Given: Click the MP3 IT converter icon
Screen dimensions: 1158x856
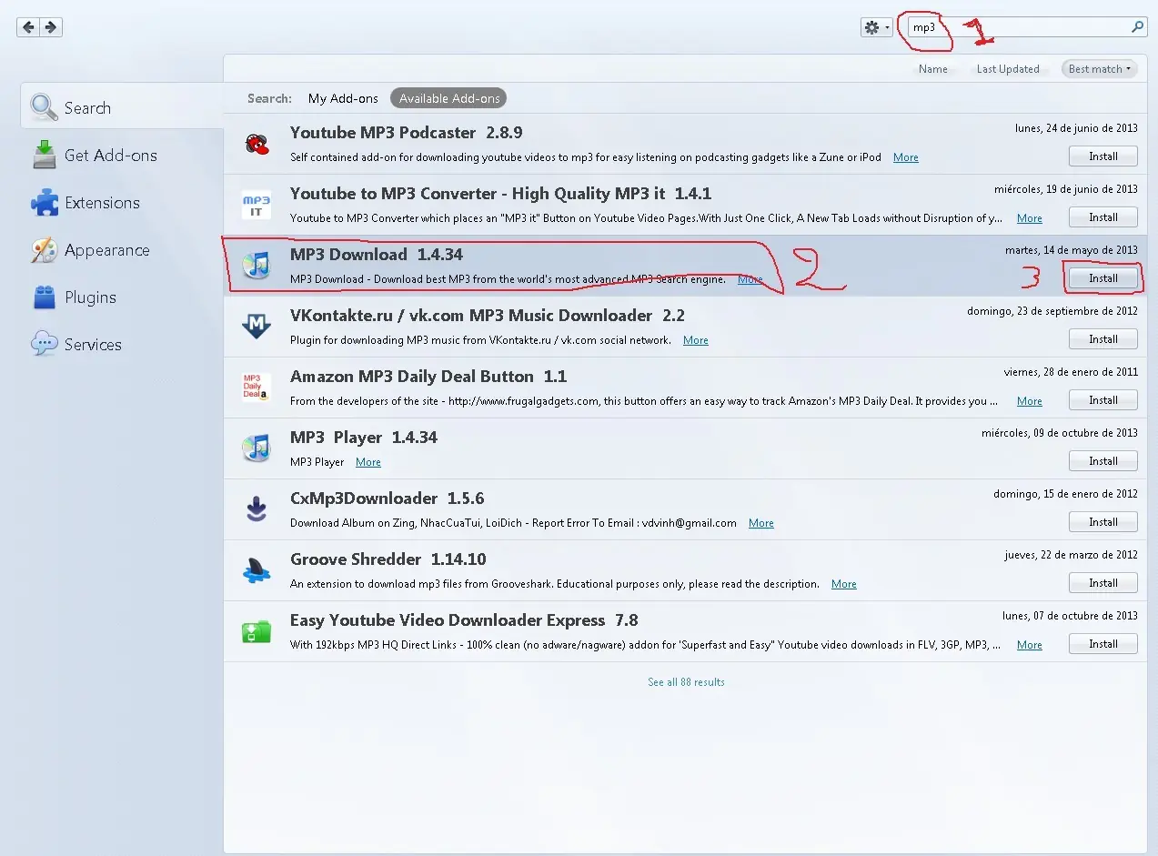Looking at the screenshot, I should (x=256, y=205).
